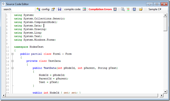Image resolution: width=170 pixels, height=101 pixels.
Task: Click the Sample C# button
Action: pos(155,9)
